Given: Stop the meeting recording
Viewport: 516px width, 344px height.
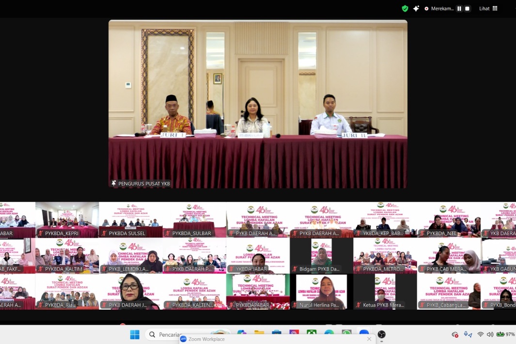Looking at the screenshot, I should point(467,9).
